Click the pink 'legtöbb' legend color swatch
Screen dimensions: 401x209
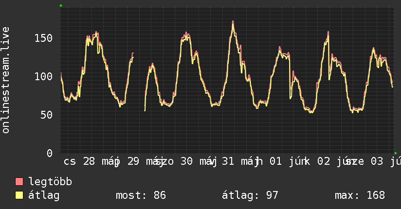(19, 182)
